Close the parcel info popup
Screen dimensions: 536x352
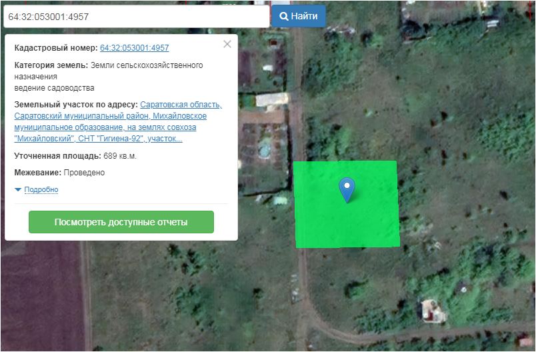[x=227, y=44]
